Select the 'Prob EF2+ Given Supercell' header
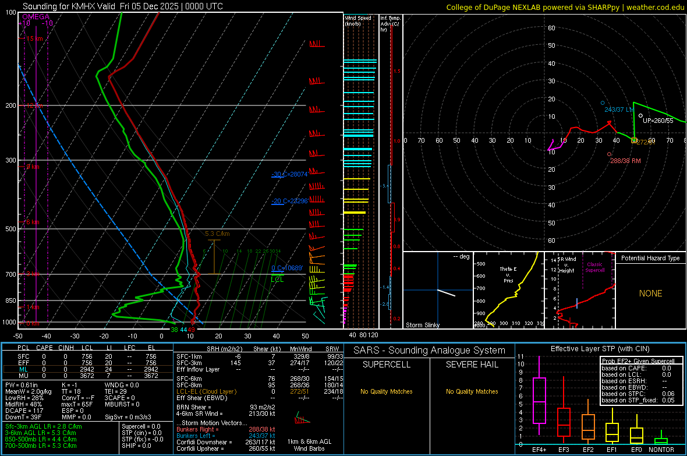Image resolution: width=687 pixels, height=456 pixels. 638,361
